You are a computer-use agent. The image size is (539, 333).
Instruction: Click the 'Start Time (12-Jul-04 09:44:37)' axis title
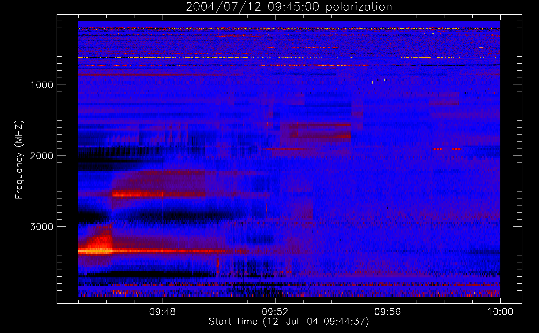click(289, 322)
